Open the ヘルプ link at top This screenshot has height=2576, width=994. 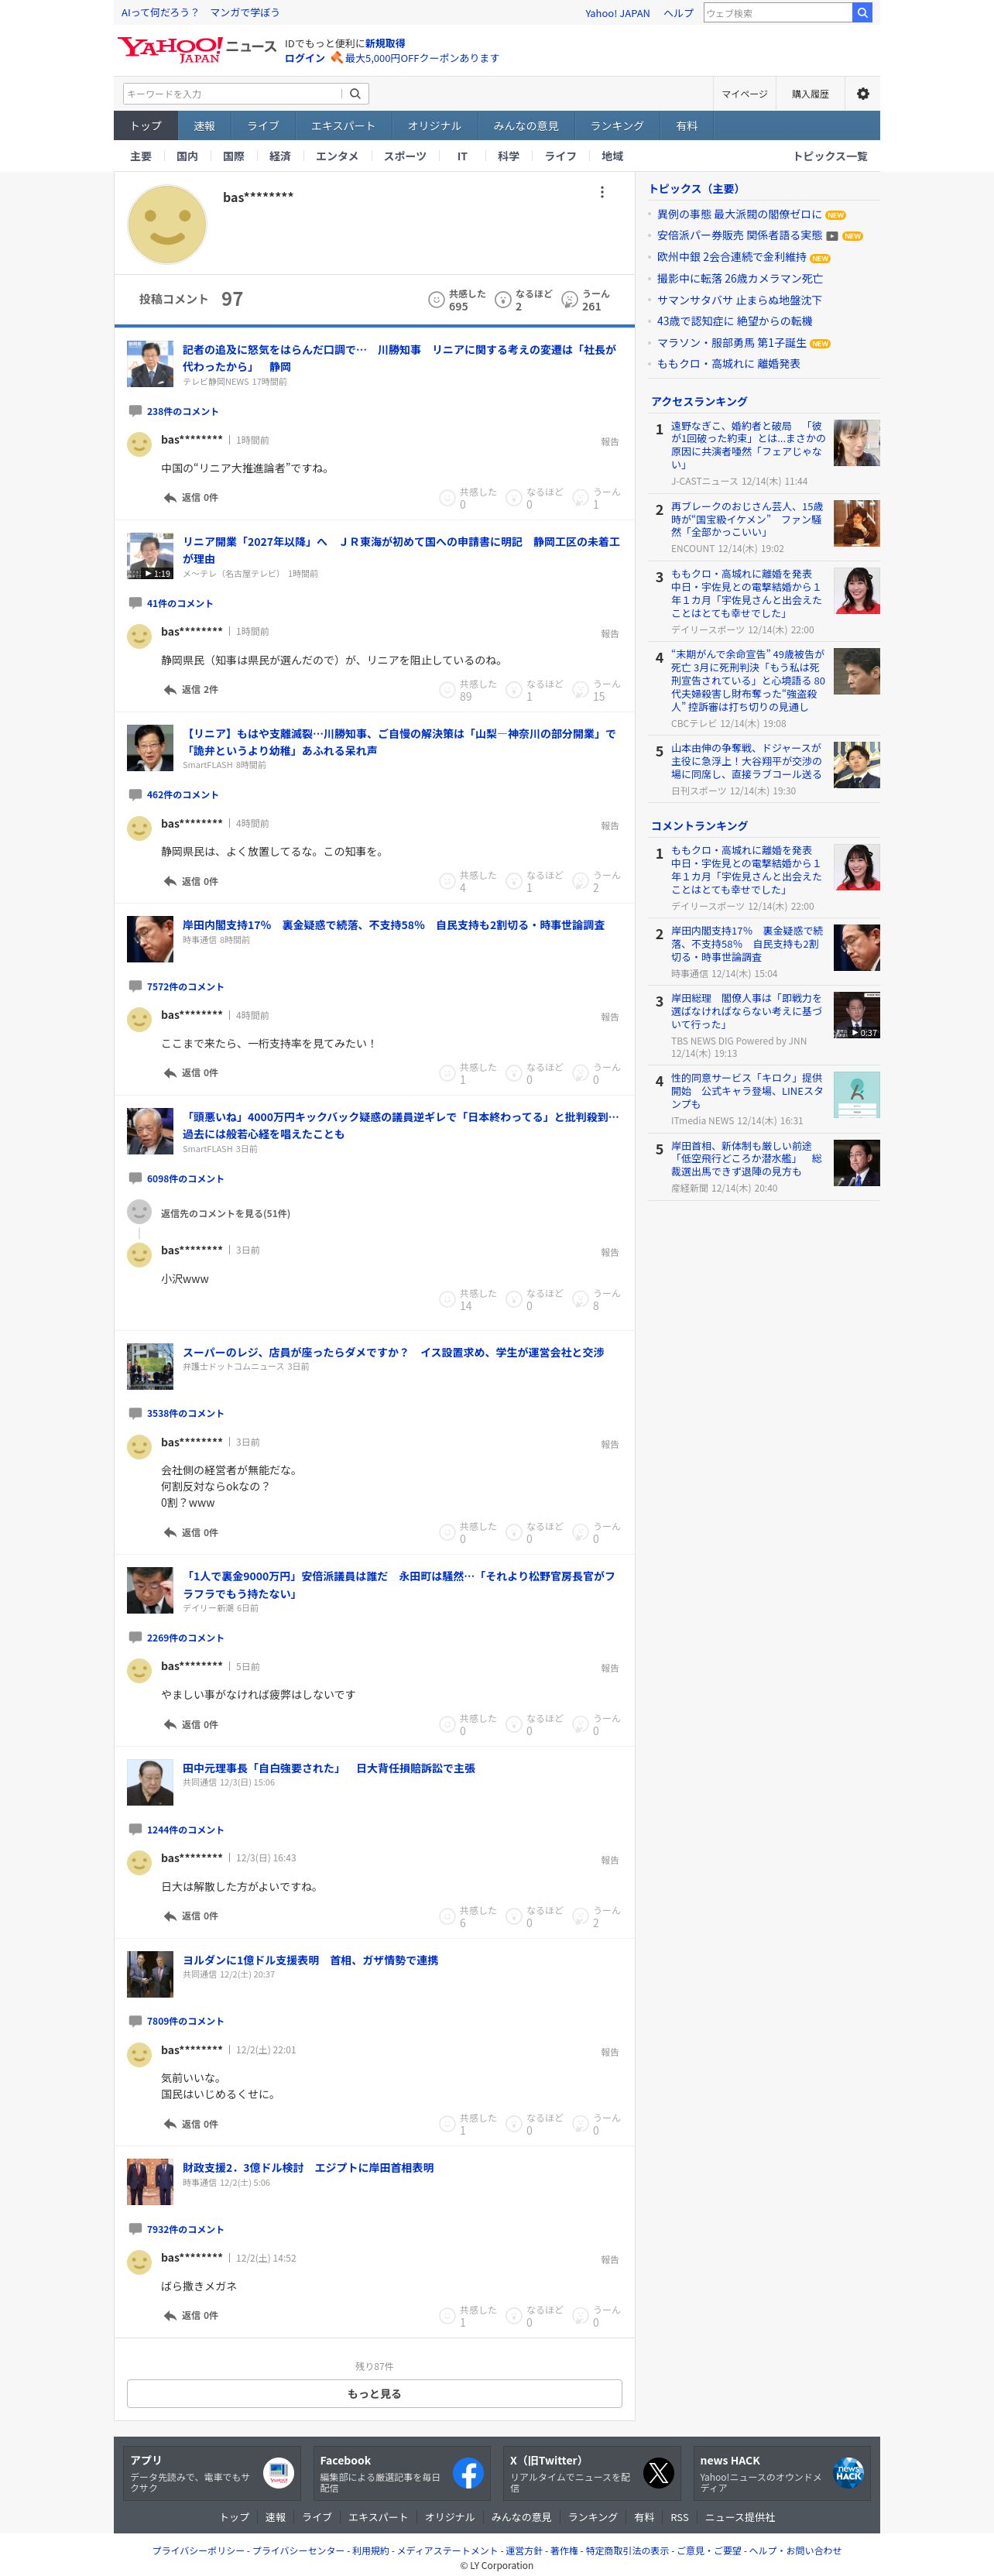(678, 13)
